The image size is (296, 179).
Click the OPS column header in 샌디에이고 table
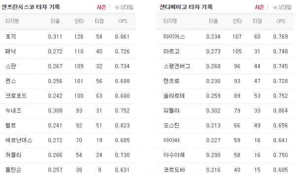[x=281, y=21]
